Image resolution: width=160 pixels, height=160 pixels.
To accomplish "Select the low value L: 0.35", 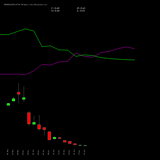I will 81,11.
